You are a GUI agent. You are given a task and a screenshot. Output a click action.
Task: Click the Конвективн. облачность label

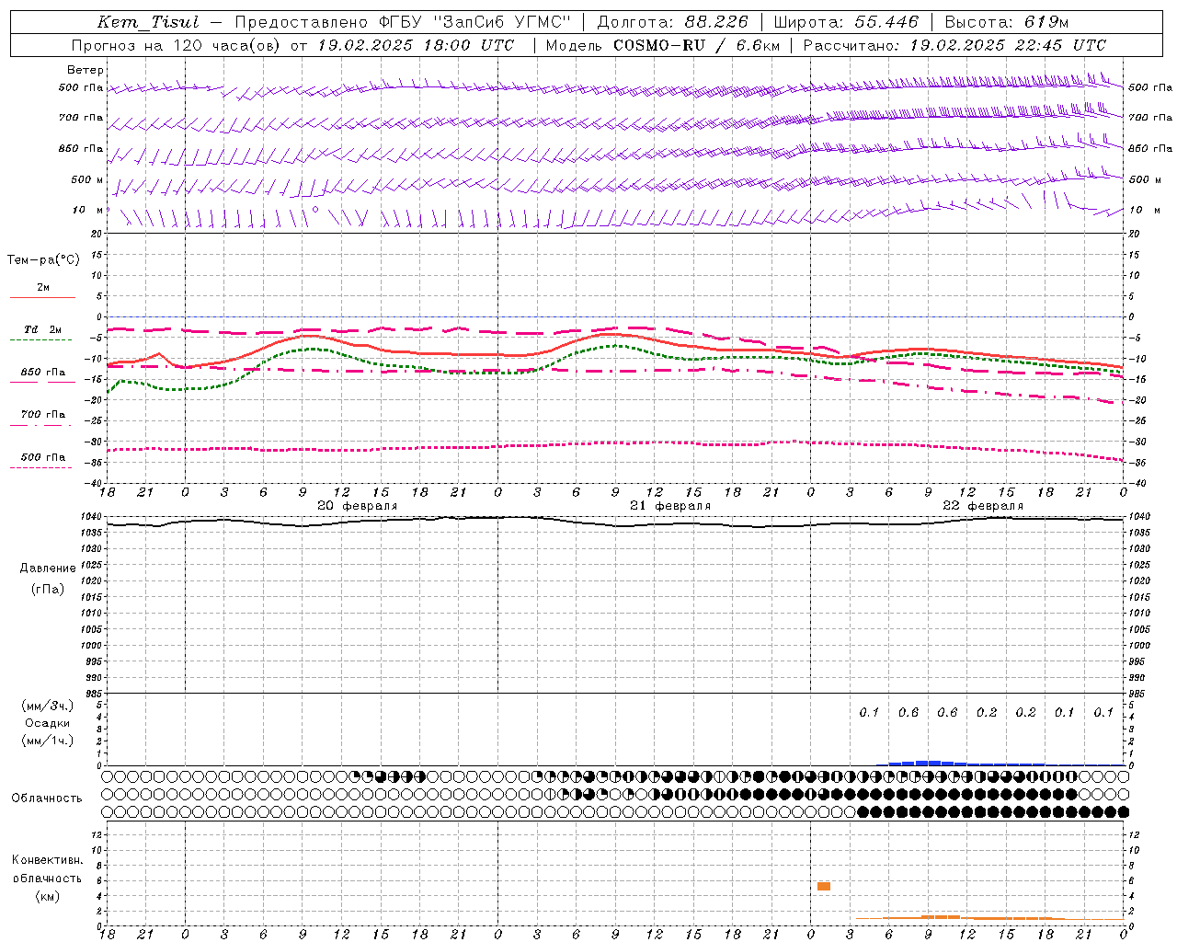[x=47, y=868]
